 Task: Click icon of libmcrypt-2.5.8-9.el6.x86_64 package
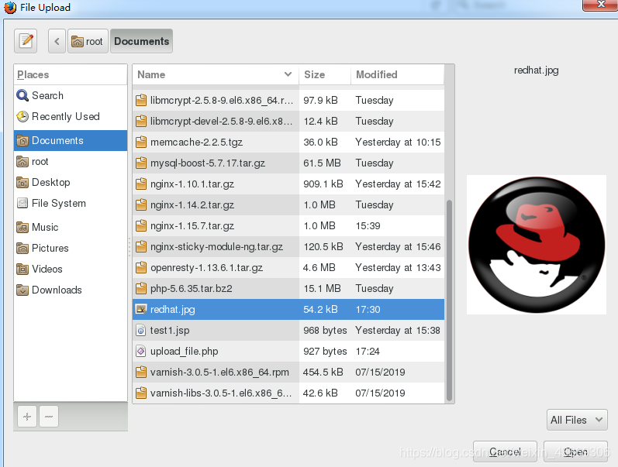click(x=141, y=100)
